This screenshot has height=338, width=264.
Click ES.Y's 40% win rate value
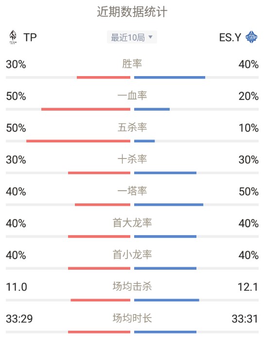point(248,64)
